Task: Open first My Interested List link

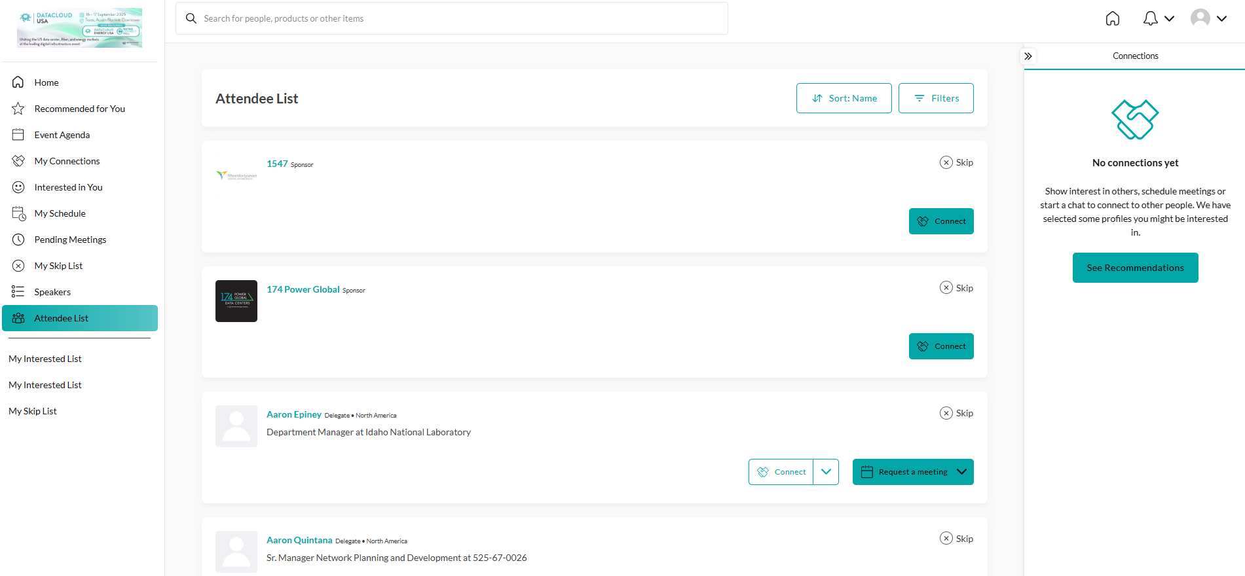Action: pos(45,359)
